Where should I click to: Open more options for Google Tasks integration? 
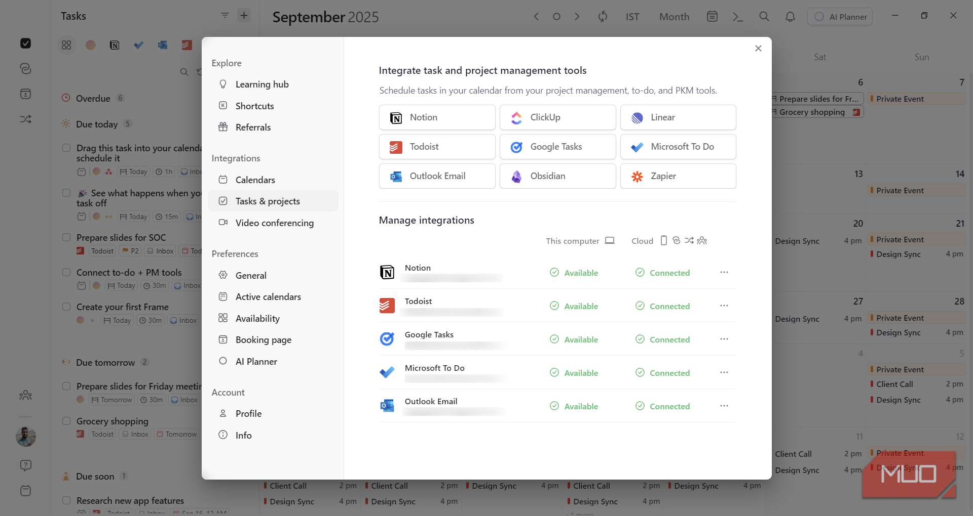tap(724, 339)
